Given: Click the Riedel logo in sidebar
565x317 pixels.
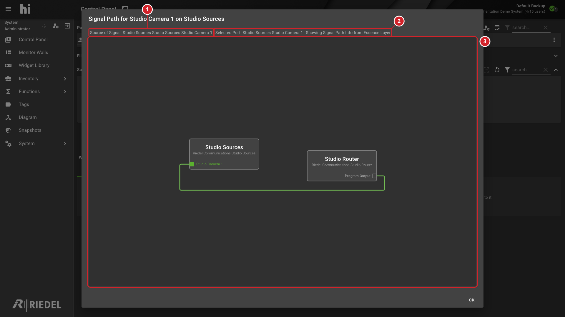Looking at the screenshot, I should 37,305.
